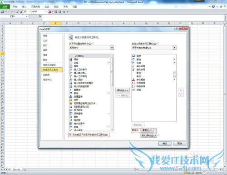This screenshot has width=227, height=175.
Task: Select the Sheet1 worksheet tab
Action: (x=16, y=170)
